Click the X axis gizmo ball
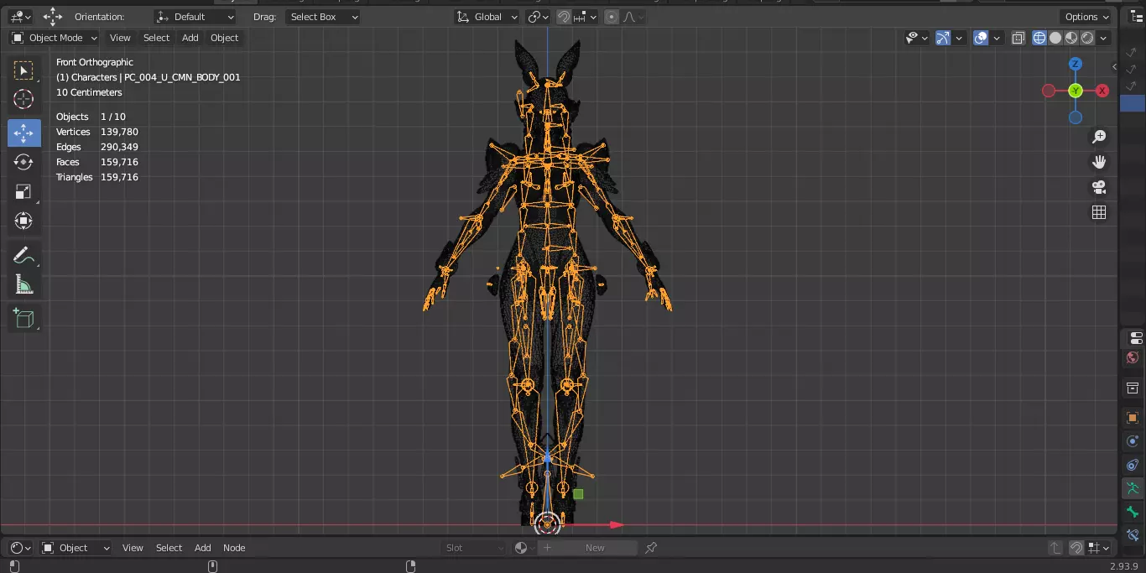This screenshot has width=1146, height=573. 1102,91
